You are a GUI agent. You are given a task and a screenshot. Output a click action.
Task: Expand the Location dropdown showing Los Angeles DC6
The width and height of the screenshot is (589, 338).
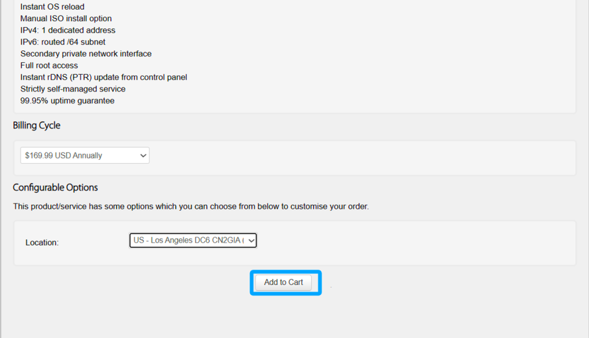point(189,240)
